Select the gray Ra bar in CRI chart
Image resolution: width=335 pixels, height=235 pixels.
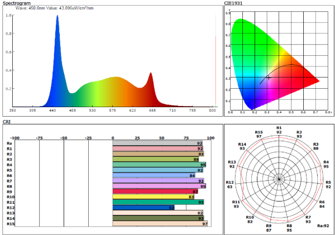click(x=157, y=143)
